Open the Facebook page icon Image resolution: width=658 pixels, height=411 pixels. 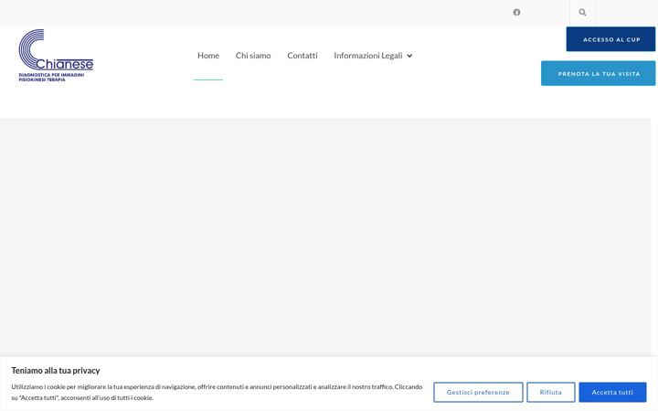pyautogui.click(x=516, y=12)
